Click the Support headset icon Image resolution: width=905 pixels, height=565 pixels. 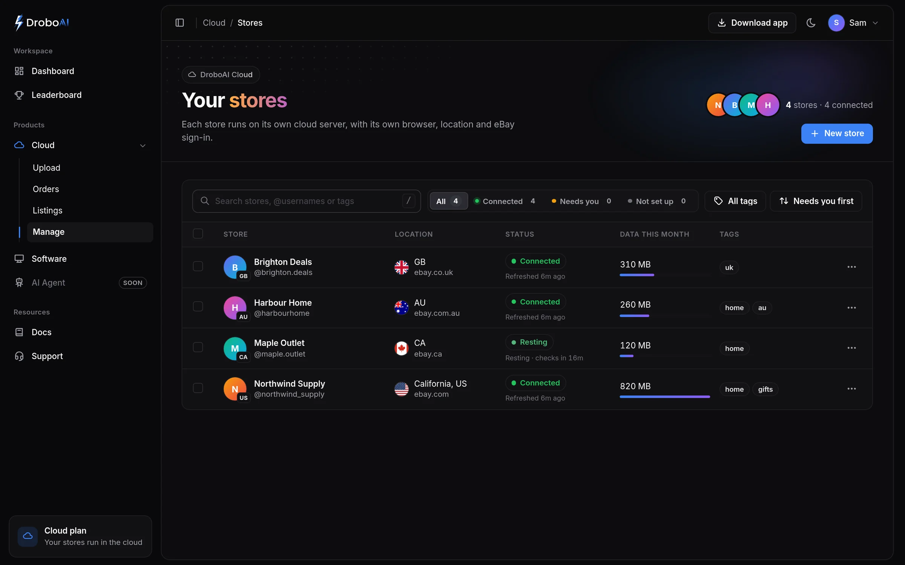[19, 356]
